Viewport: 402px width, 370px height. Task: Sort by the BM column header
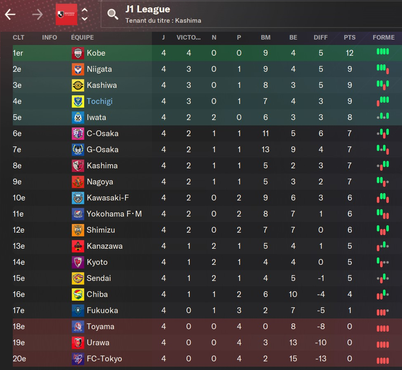(x=266, y=38)
